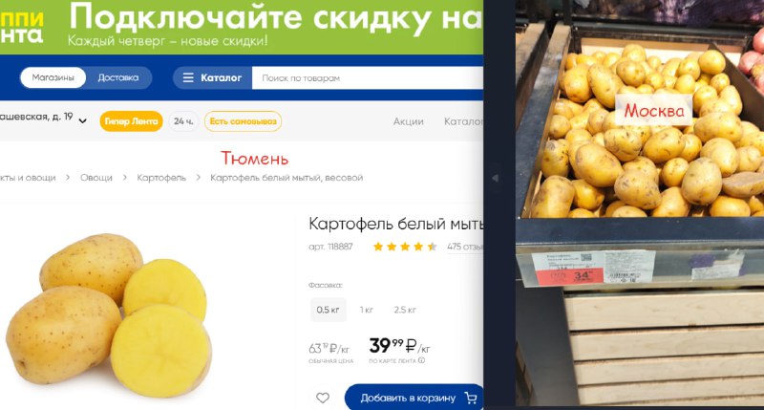The image size is (764, 410).
Task: Click the Лента logo
Action: click(22, 27)
